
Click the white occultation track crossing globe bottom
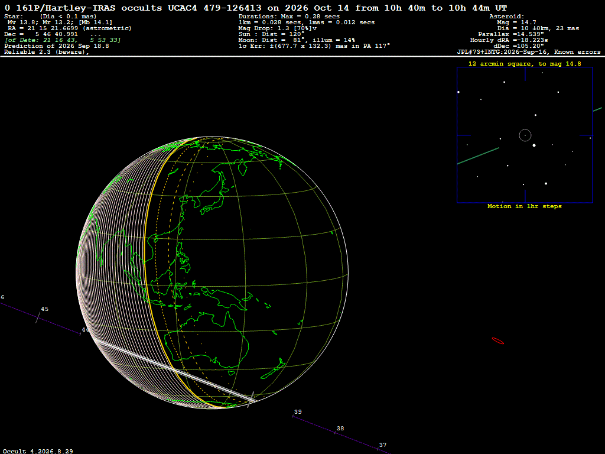[174, 370]
